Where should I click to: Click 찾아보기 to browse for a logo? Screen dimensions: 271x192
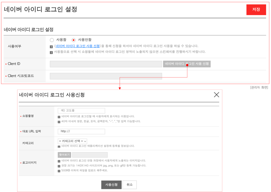tap(64, 155)
